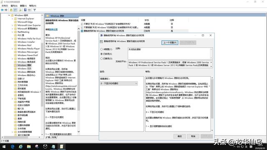Expand the NetMeeting tree node
The width and height of the screenshot is (267, 150).
(x=12, y=32)
